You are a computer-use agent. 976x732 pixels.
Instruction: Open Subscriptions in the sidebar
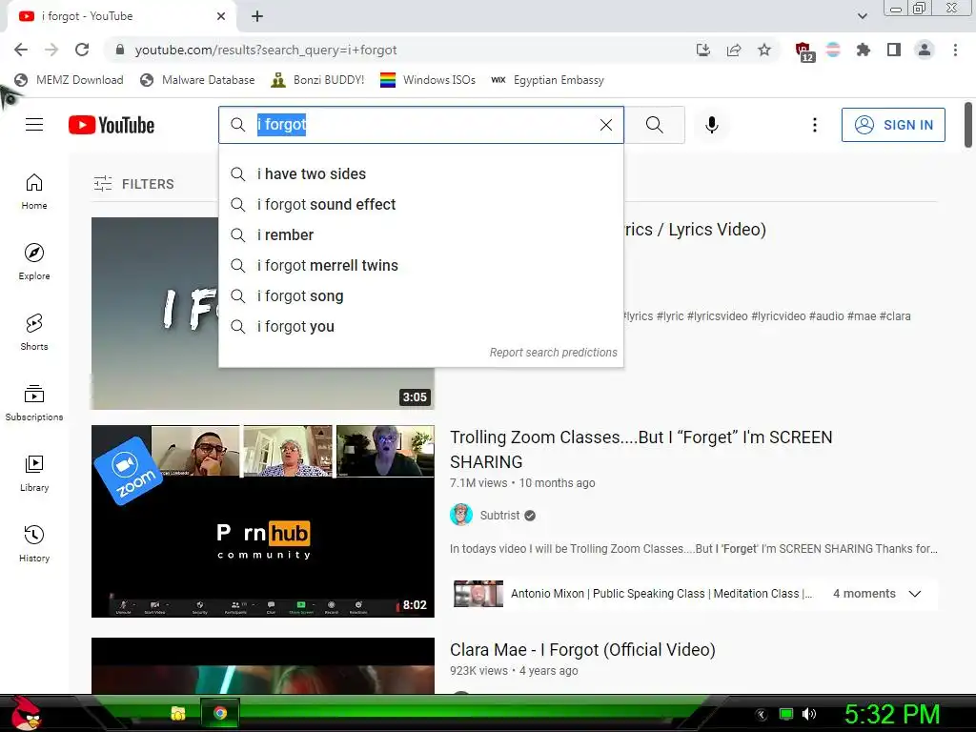click(x=34, y=403)
